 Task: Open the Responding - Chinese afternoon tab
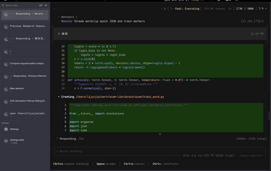pyautogui.click(x=25, y=77)
